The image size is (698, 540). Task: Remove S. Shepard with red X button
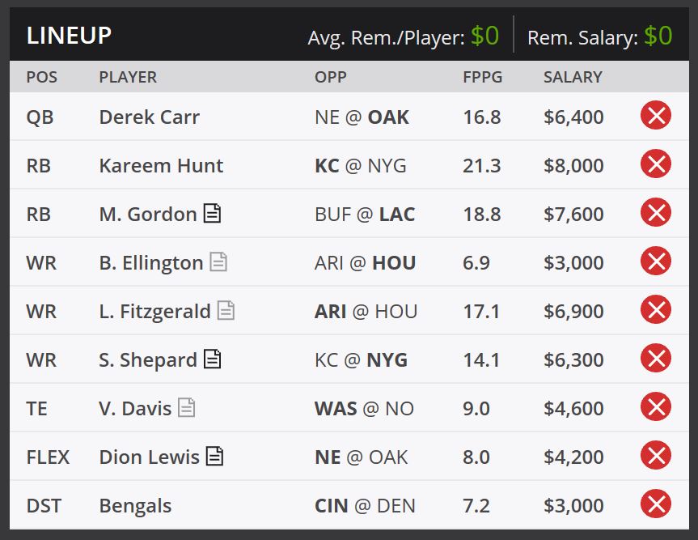656,358
